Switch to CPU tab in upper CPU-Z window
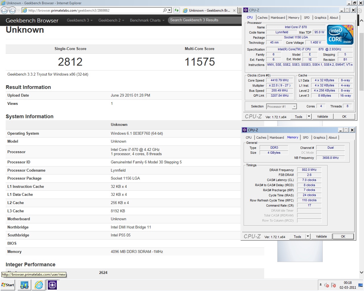The width and height of the screenshot is (364, 291). [250, 17]
